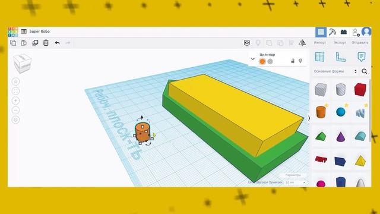Pick the striped hole box shape
Viewport: 380px width, 214px height.
click(321, 89)
